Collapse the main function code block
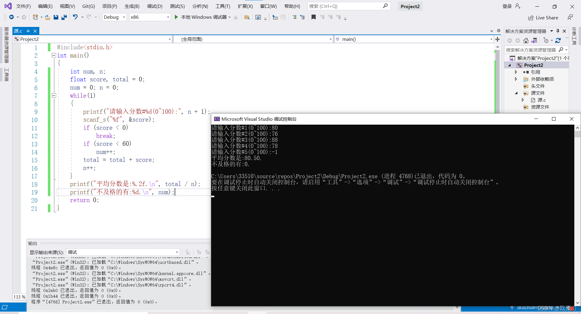This screenshot has height=314, width=581. [54, 55]
